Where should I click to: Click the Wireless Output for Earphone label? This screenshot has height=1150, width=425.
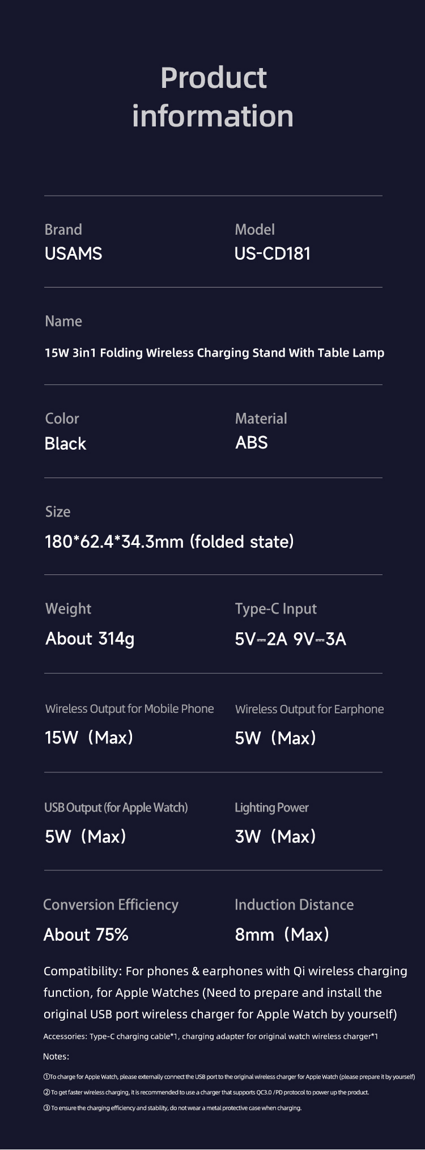pos(309,709)
